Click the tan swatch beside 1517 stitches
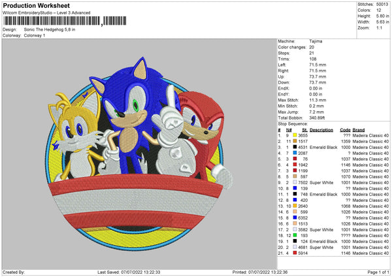The height and width of the screenshot is (277, 392). [295, 141]
